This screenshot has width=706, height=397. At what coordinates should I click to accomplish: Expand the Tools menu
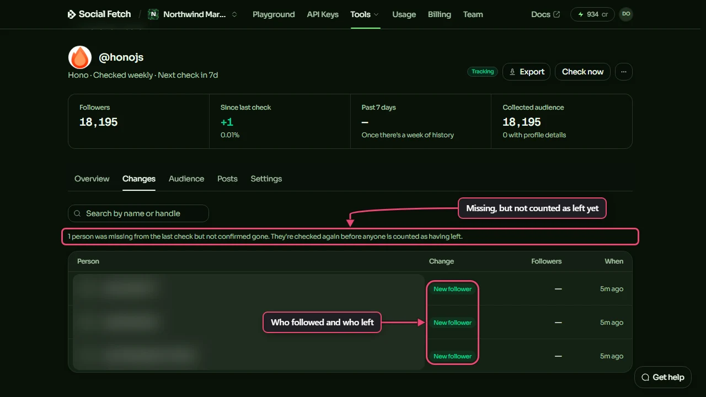click(365, 14)
